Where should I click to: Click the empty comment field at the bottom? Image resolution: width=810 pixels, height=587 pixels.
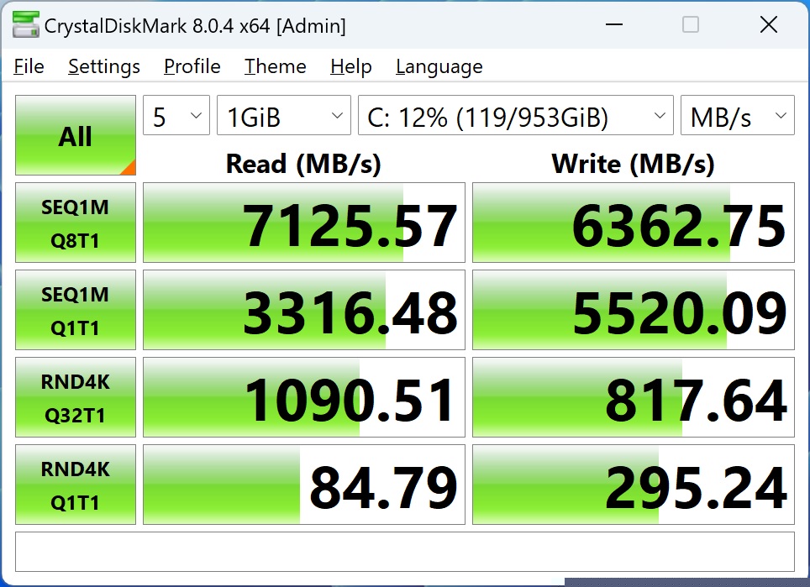(405, 552)
